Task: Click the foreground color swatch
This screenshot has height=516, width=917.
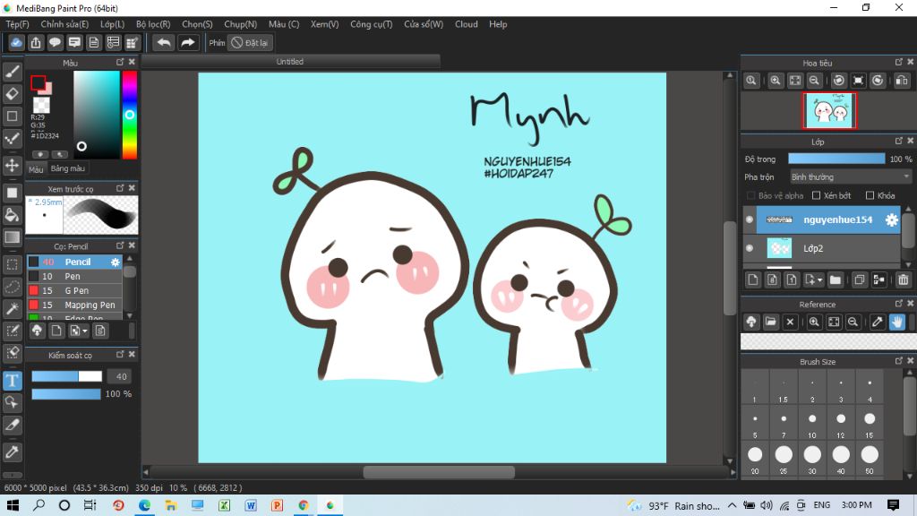Action: click(x=38, y=83)
